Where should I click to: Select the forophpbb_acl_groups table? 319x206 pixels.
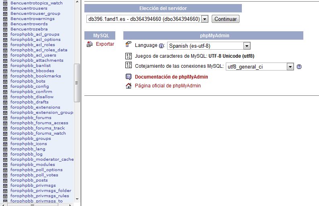[x=35, y=34]
